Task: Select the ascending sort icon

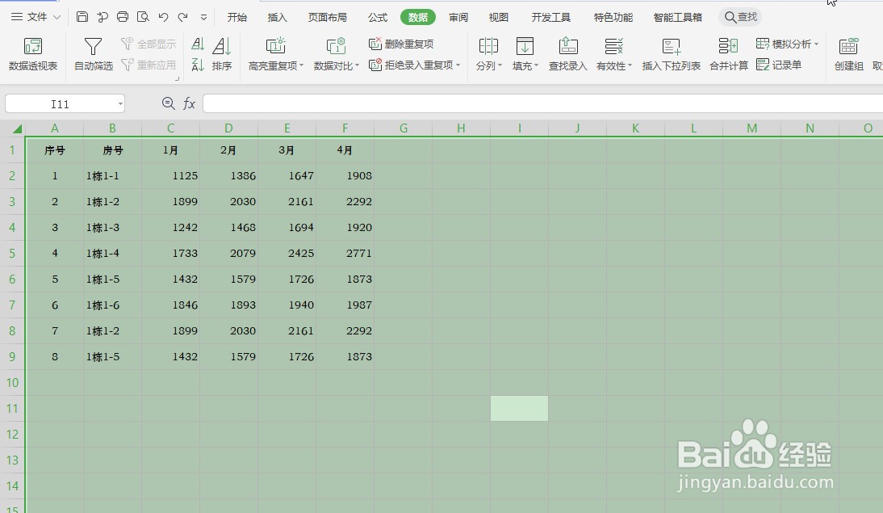Action: point(198,46)
